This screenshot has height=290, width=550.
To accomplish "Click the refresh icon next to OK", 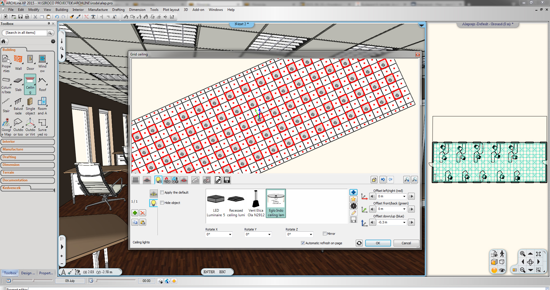I will click(359, 243).
